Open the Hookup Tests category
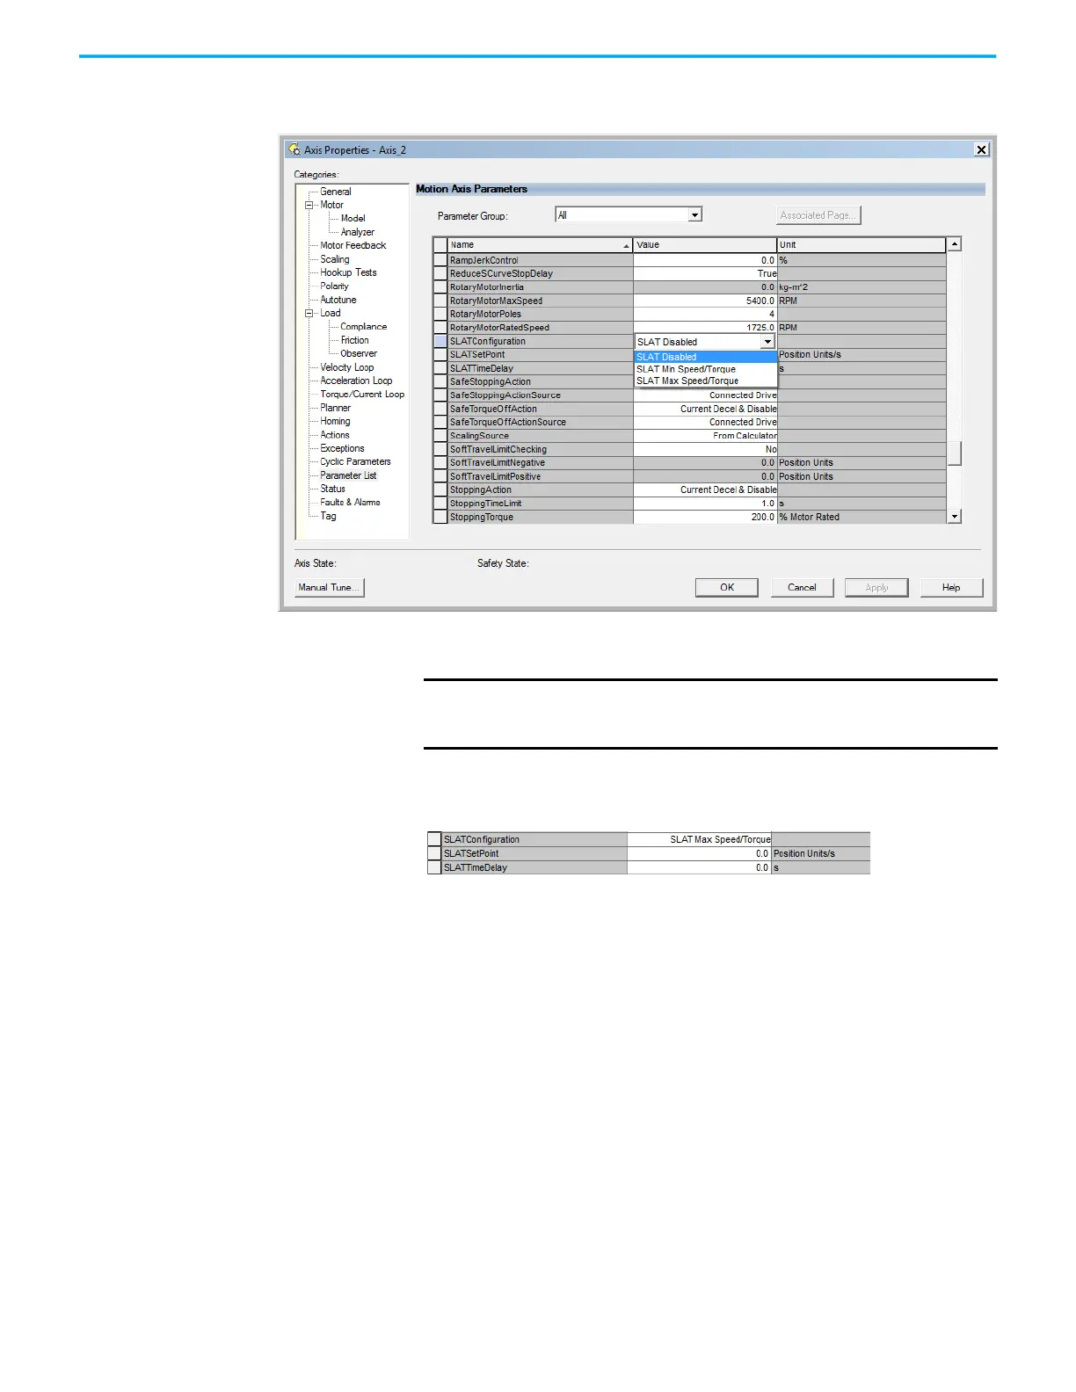The height and width of the screenshot is (1392, 1076). (x=348, y=272)
